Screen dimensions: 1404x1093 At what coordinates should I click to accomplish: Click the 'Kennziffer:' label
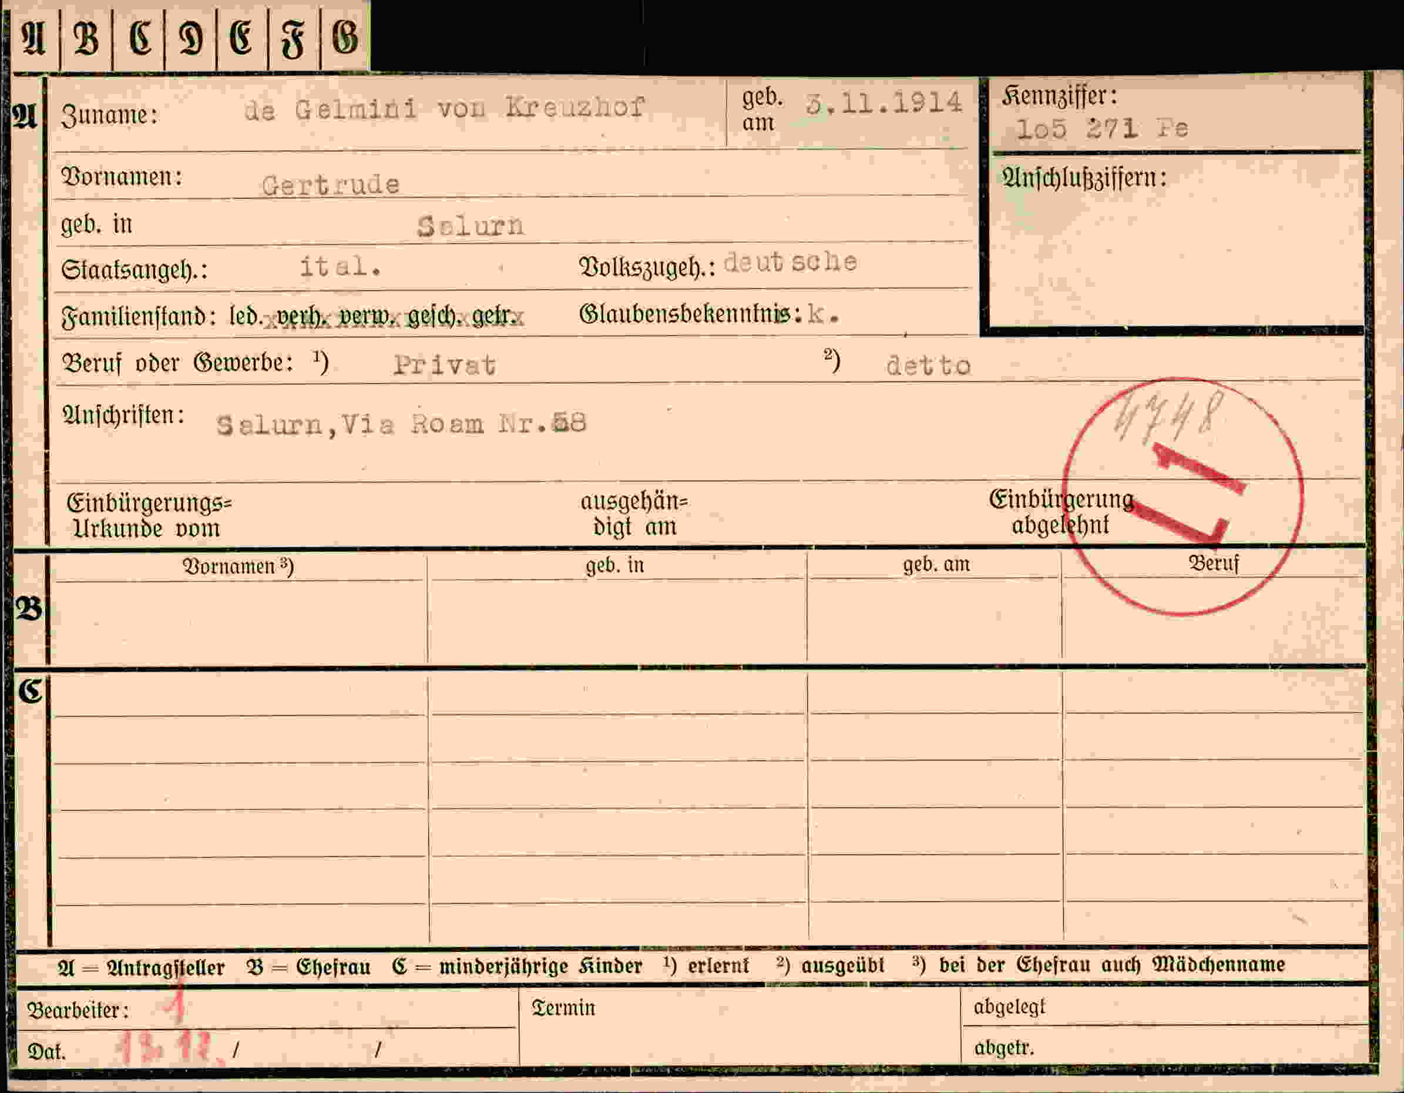click(1059, 96)
